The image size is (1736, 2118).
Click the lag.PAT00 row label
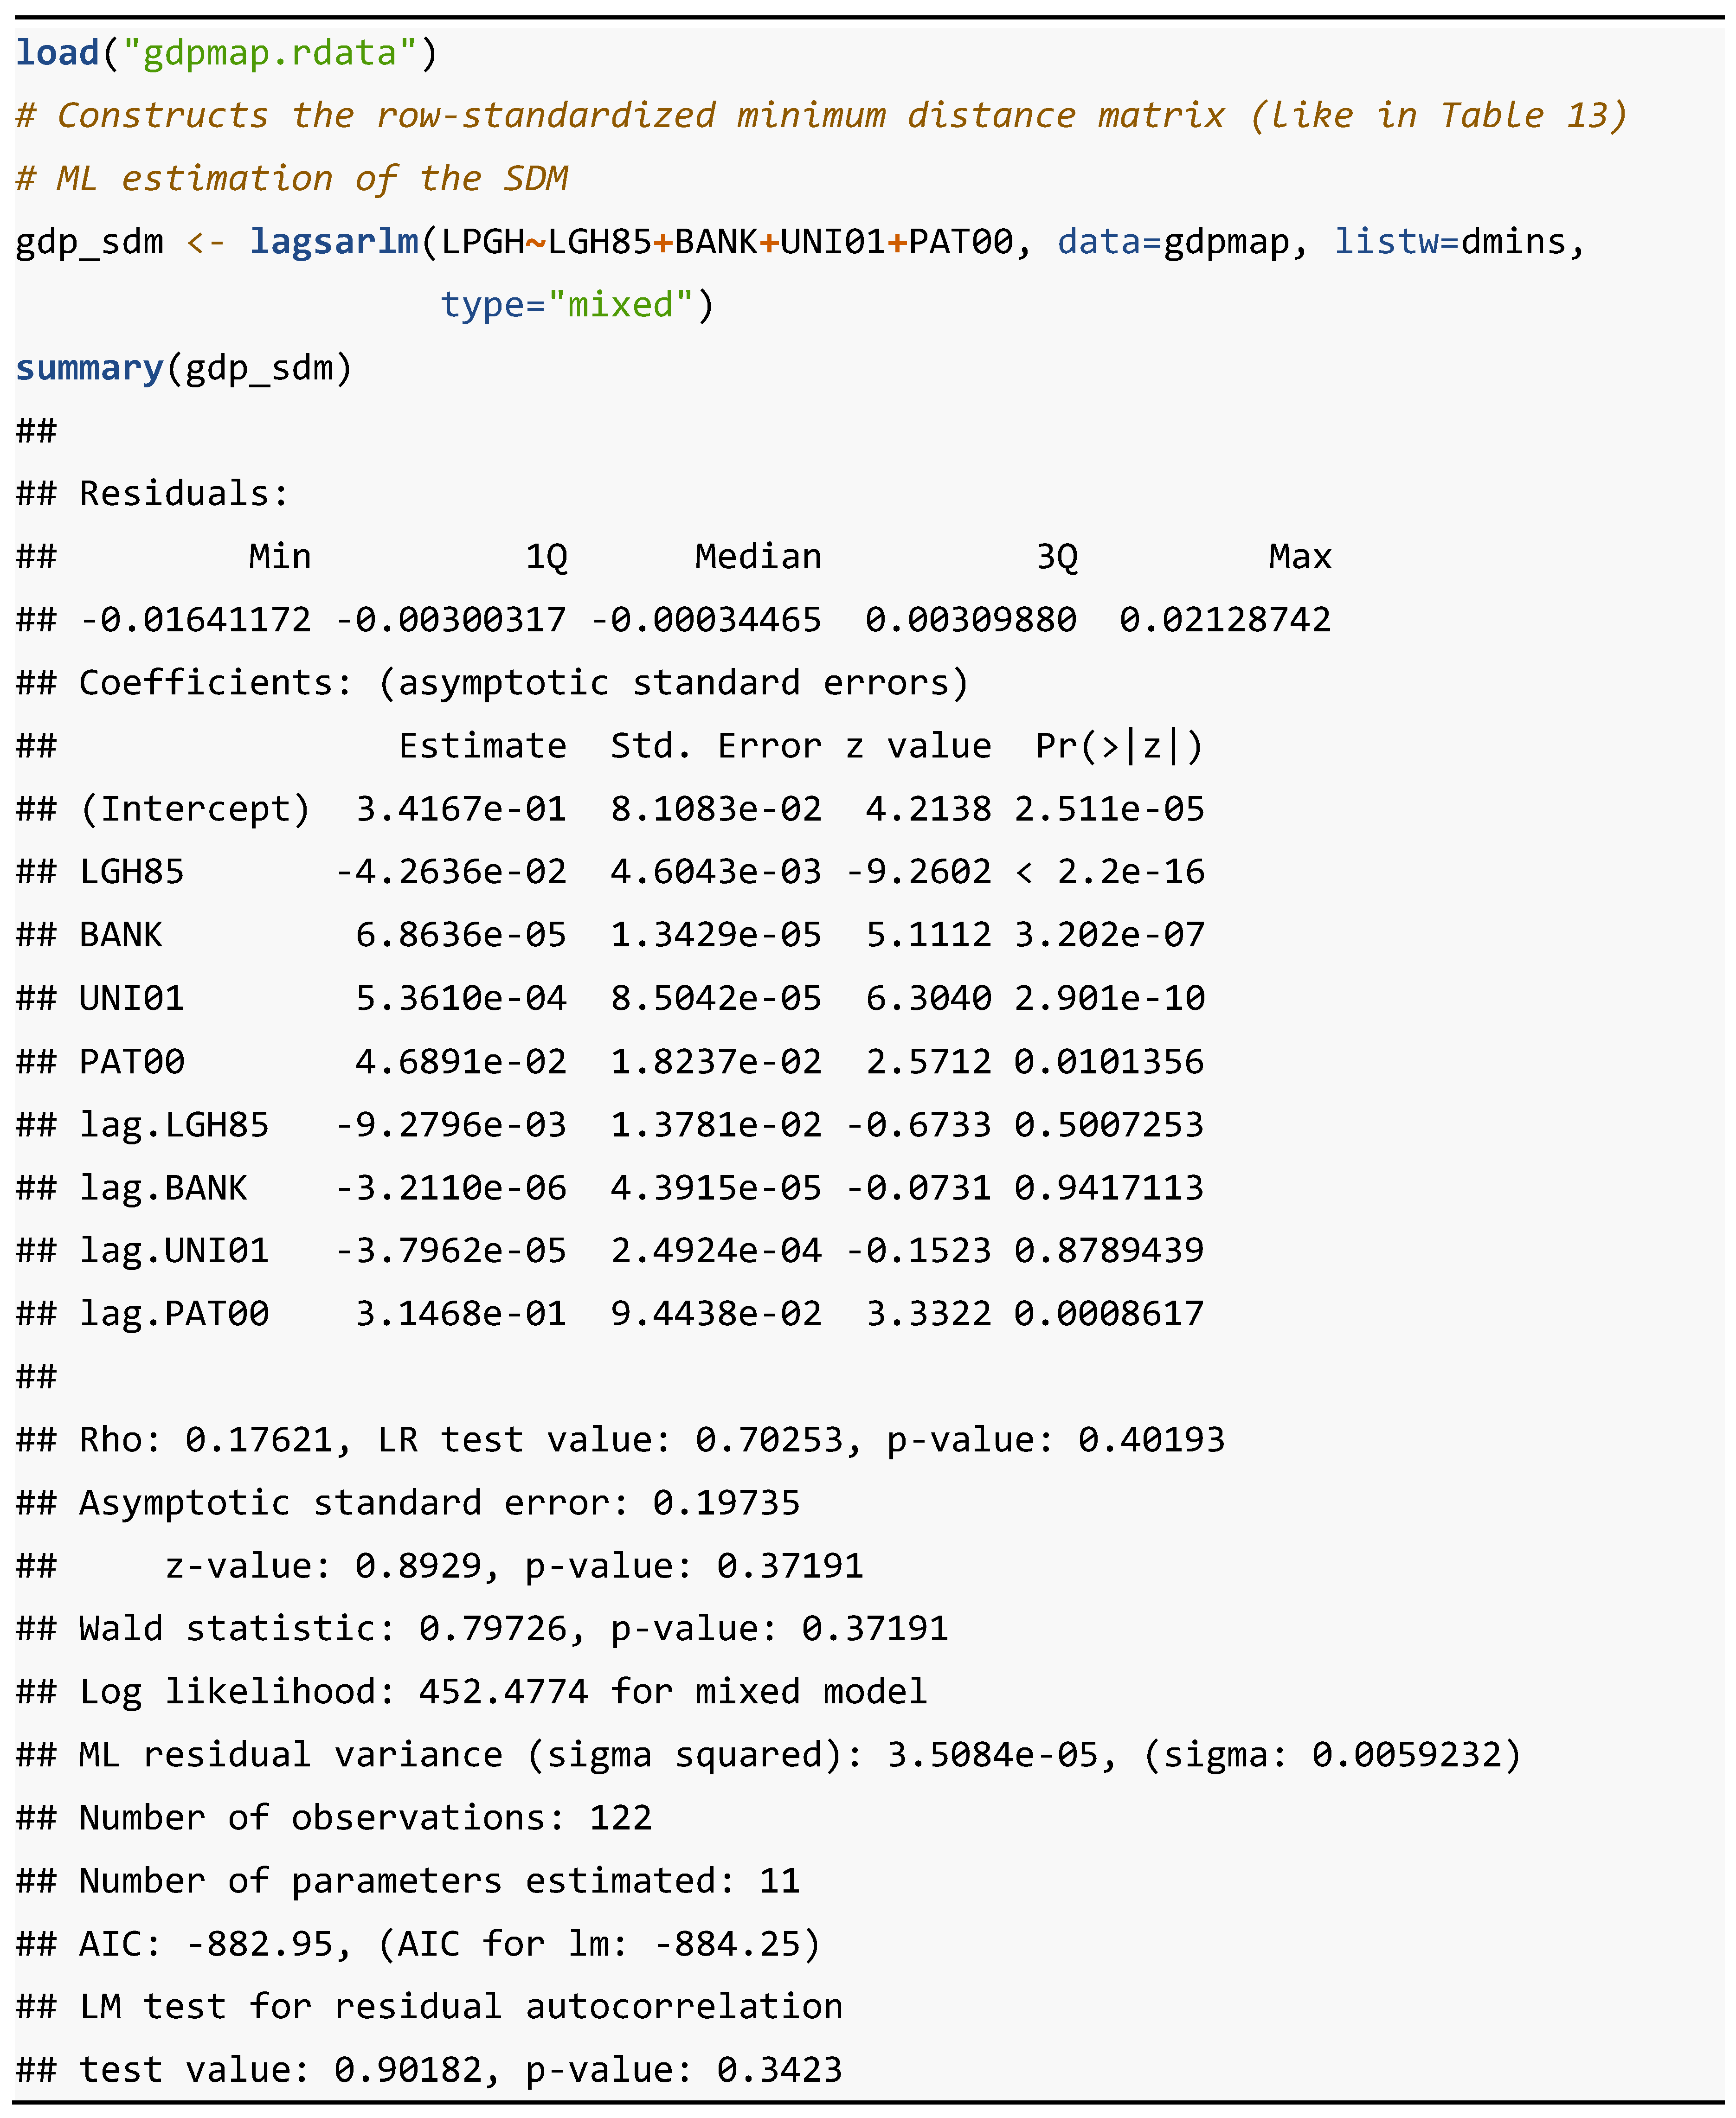[174, 1313]
